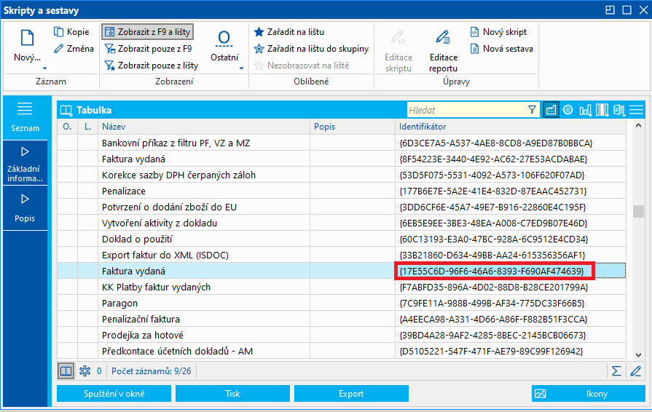Toggle Zobrazit pouze z F9
Screen dimensions: 652x412
[148, 49]
